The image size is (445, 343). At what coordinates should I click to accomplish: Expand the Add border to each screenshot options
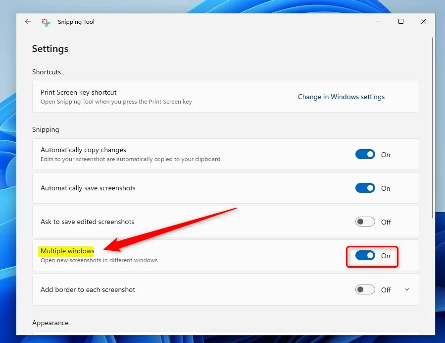tap(407, 289)
